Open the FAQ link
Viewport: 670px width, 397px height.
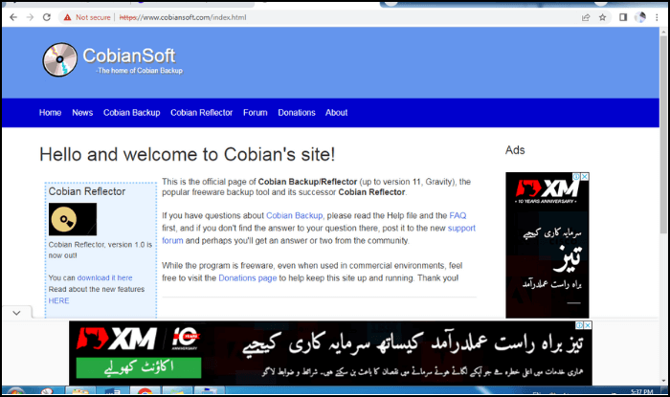[x=458, y=215]
